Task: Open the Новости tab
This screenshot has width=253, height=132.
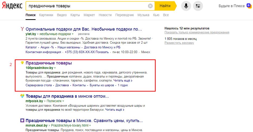Action: (105, 15)
